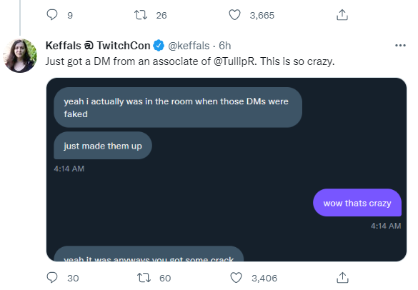Click the 3,665 like count
418x290 pixels.
coord(262,16)
